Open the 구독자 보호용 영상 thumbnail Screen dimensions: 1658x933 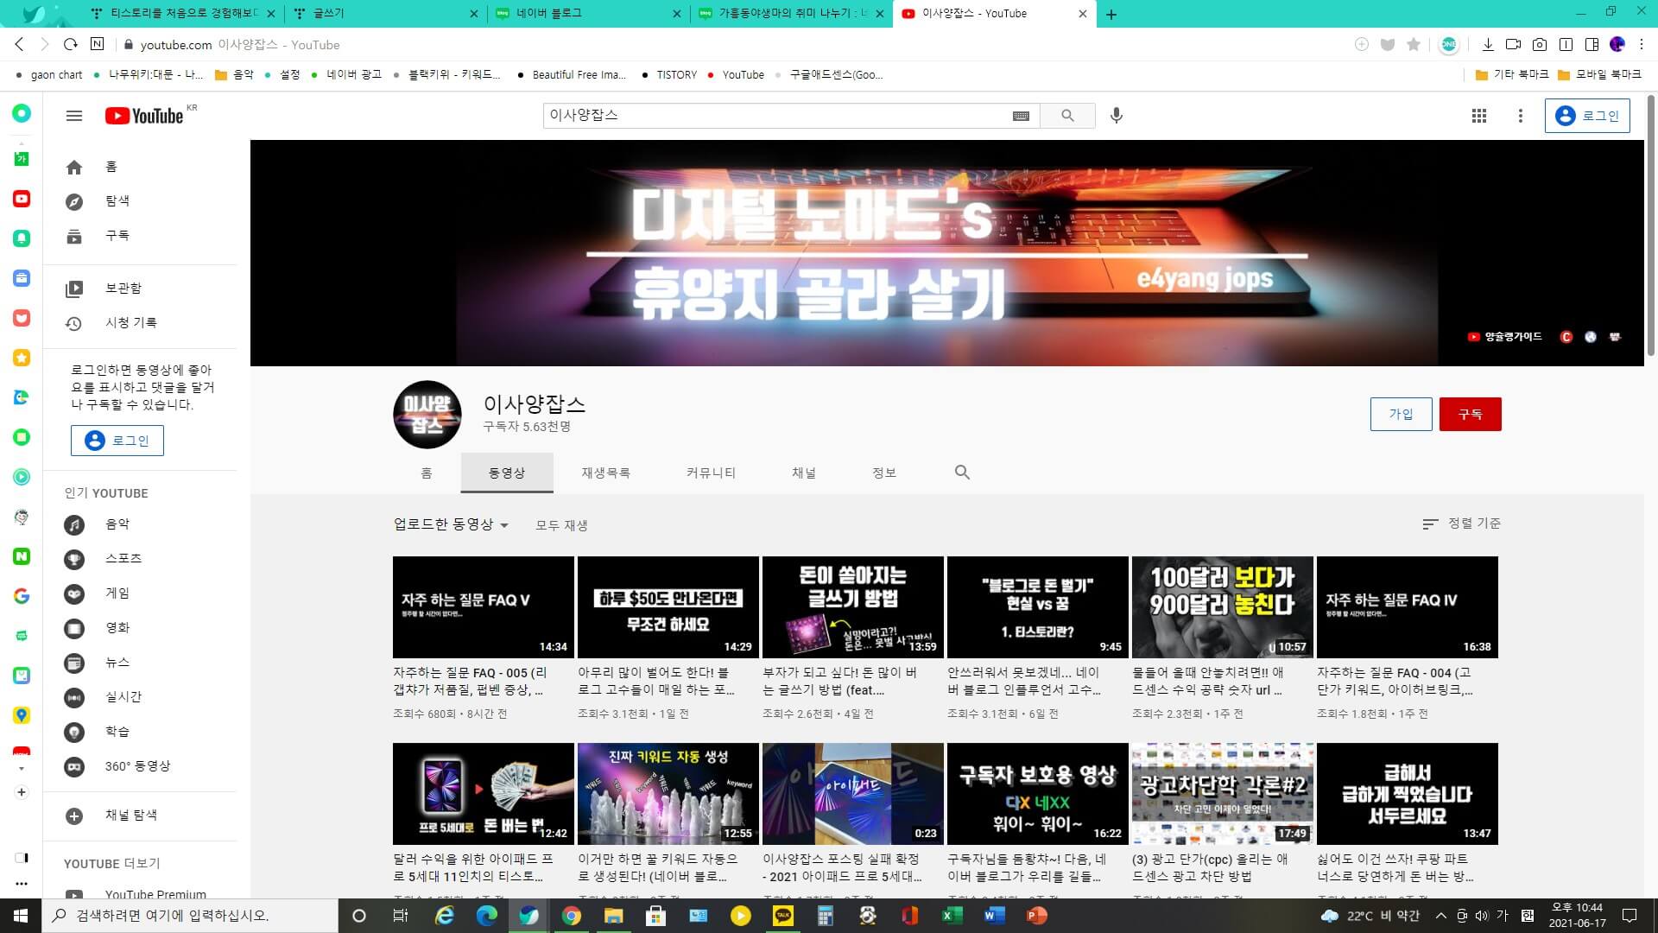pos(1038,794)
